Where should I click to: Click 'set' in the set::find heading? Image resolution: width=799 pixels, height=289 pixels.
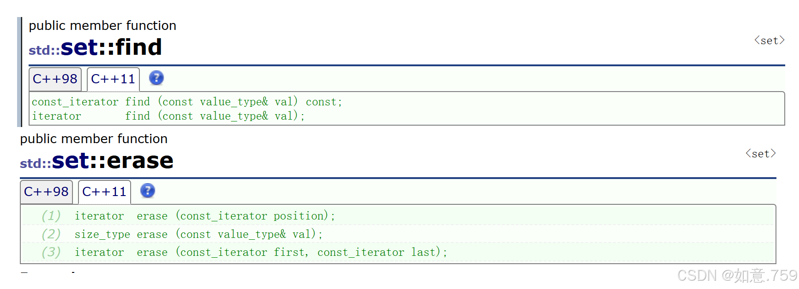tap(79, 47)
